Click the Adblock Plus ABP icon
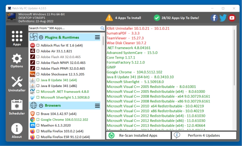 coord(33,45)
